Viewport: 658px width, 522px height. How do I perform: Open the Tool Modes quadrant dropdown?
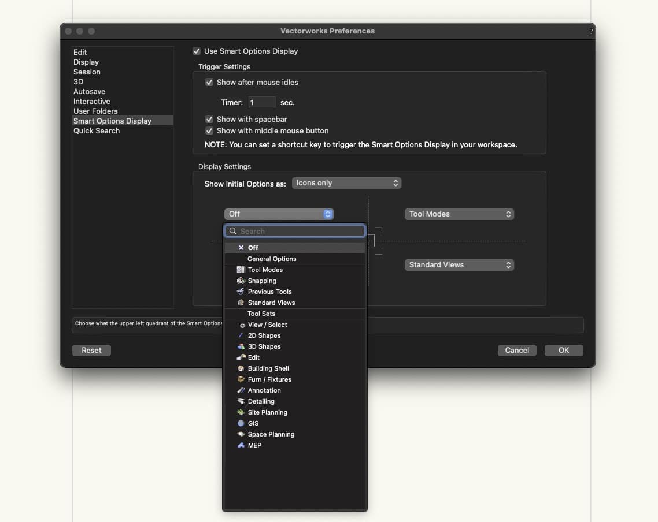tap(459, 214)
